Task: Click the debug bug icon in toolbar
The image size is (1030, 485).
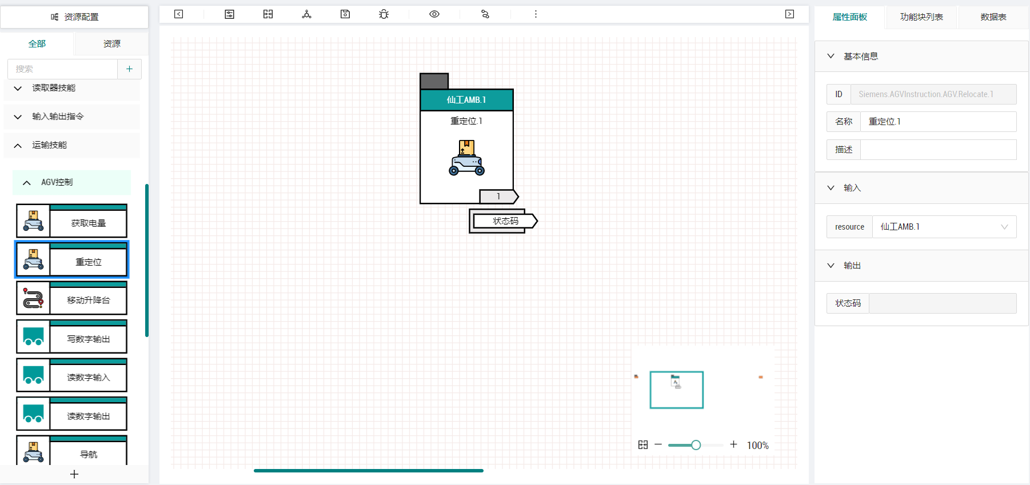Action: 384,14
